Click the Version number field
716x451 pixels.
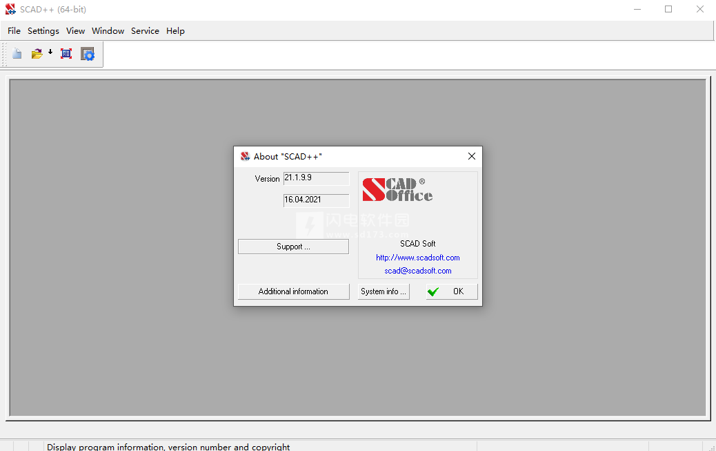[316, 178]
